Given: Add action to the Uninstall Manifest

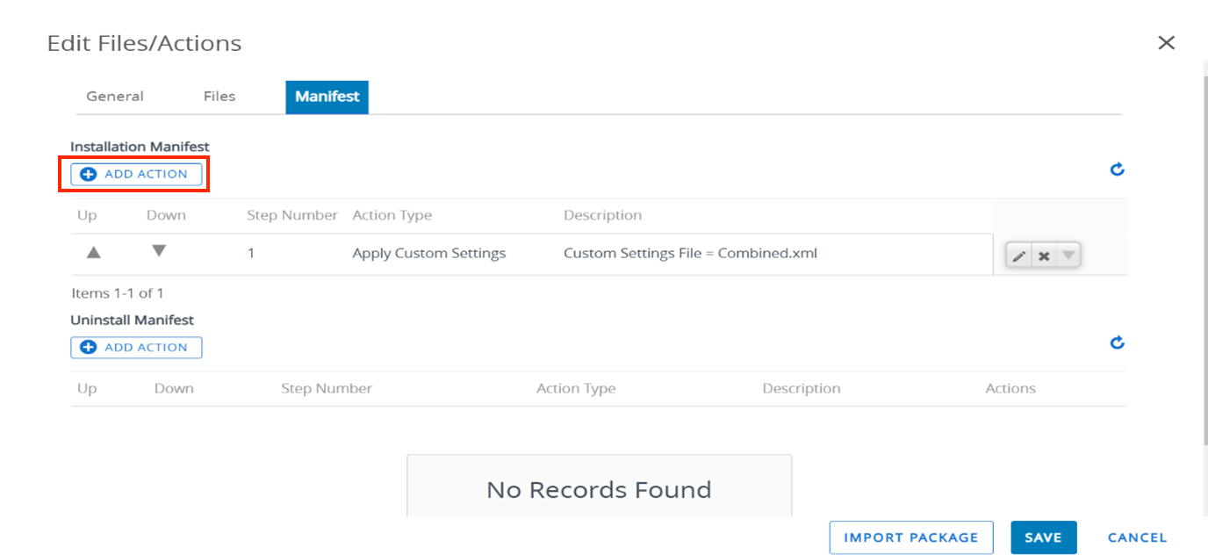Looking at the screenshot, I should point(136,348).
